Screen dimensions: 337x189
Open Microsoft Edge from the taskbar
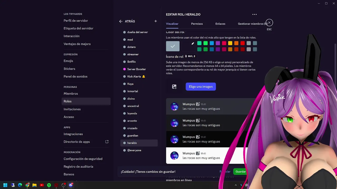[20, 185]
